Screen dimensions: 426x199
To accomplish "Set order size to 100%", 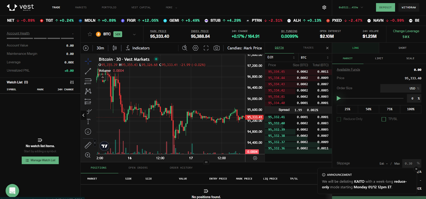I will [411, 109].
